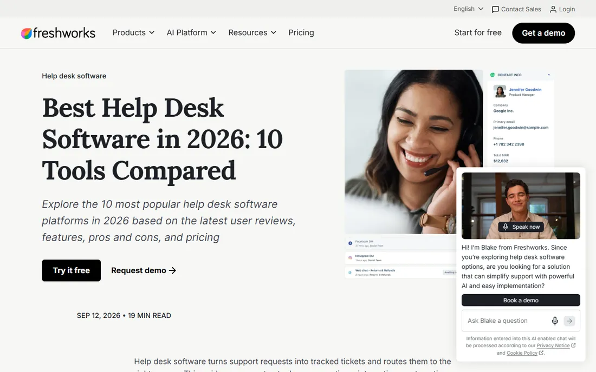Click the +1 782 342 2398 phone number
The width and height of the screenshot is (596, 372).
tap(509, 144)
